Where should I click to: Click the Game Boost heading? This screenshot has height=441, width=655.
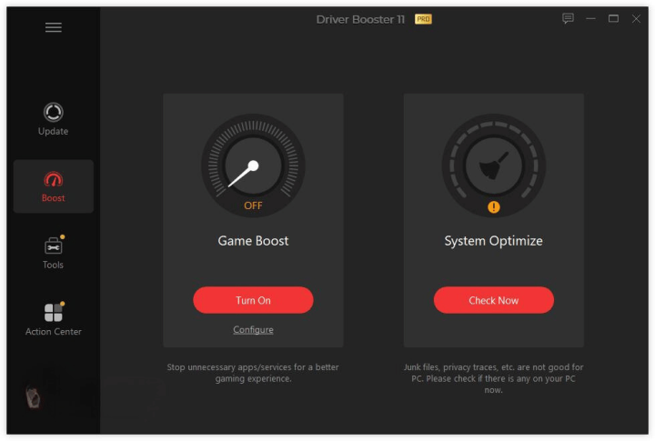[x=253, y=241]
